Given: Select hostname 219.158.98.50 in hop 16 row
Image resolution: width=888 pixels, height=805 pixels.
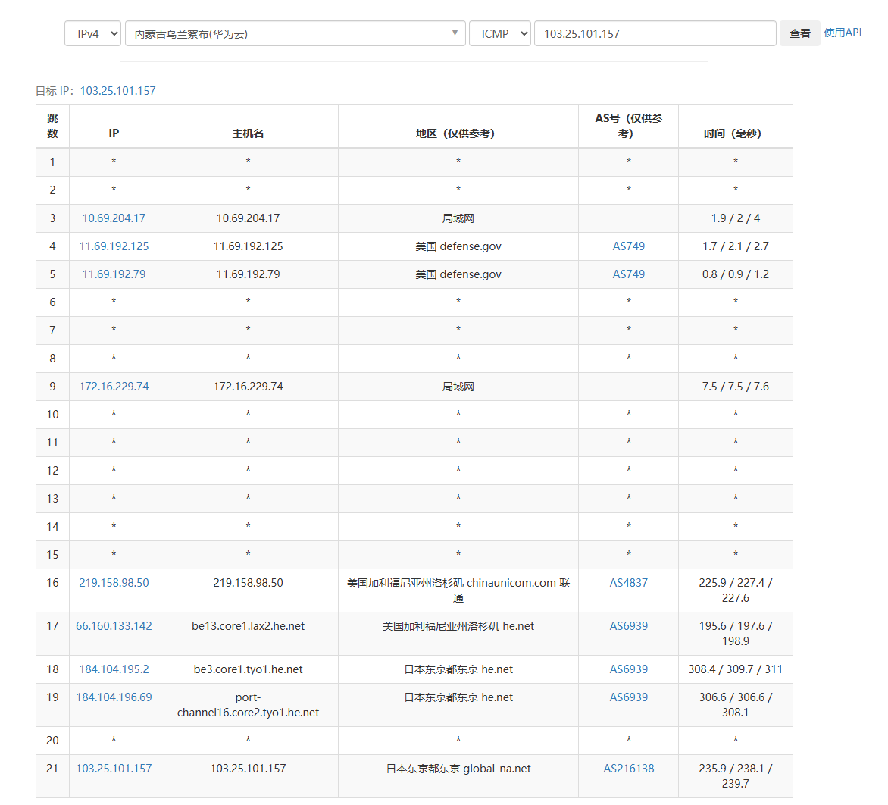Looking at the screenshot, I should [x=248, y=583].
